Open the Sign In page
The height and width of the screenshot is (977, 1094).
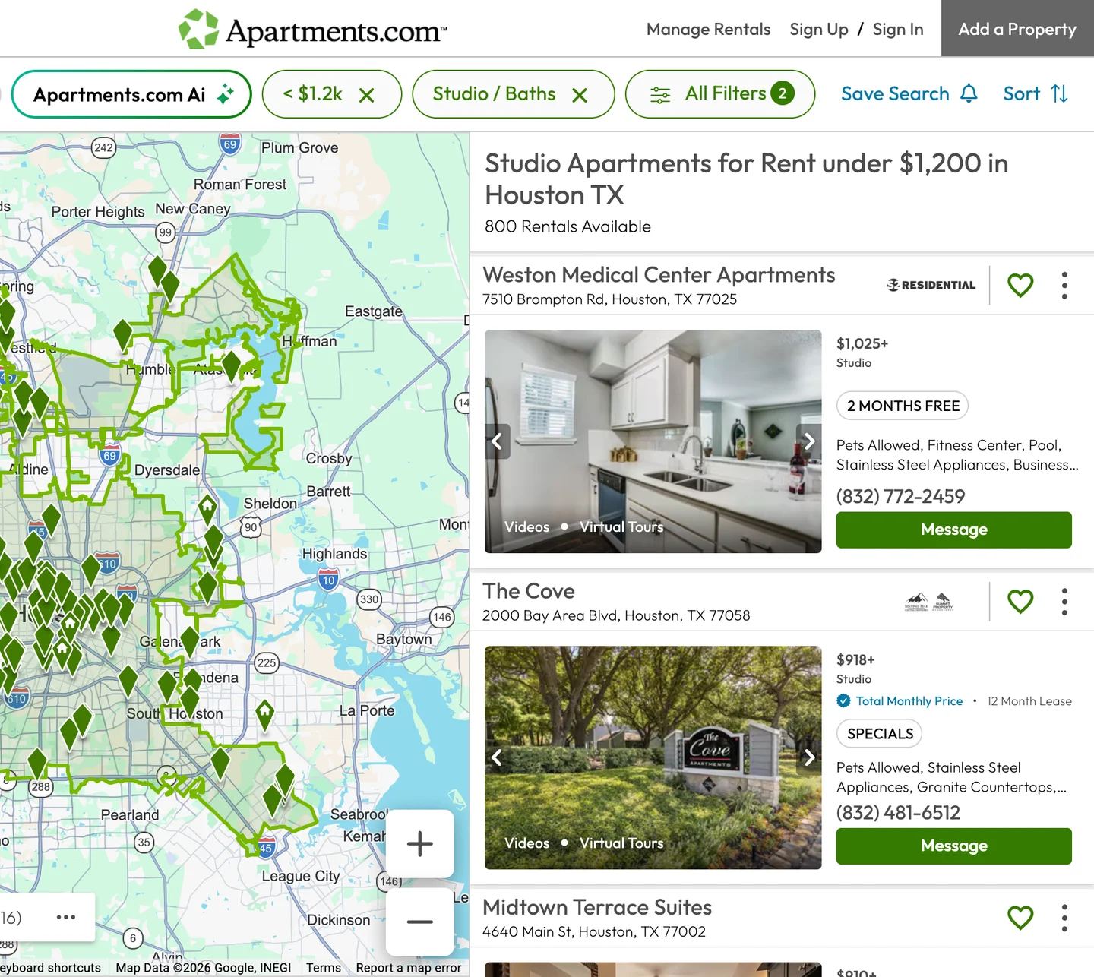(898, 29)
